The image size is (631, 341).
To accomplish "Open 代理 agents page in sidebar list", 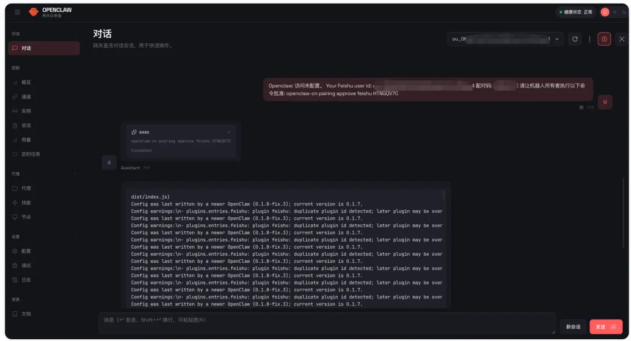I will 44,188.
